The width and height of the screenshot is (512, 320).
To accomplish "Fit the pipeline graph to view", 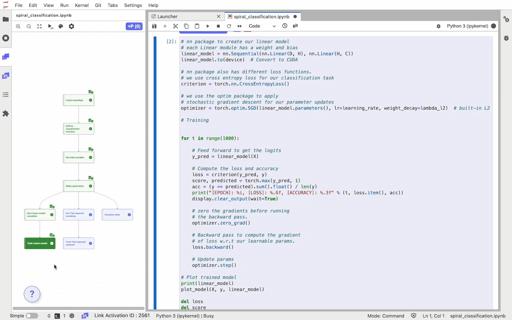I will [x=39, y=26].
